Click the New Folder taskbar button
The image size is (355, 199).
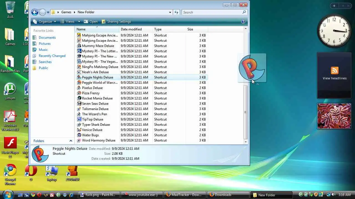coord(271,195)
